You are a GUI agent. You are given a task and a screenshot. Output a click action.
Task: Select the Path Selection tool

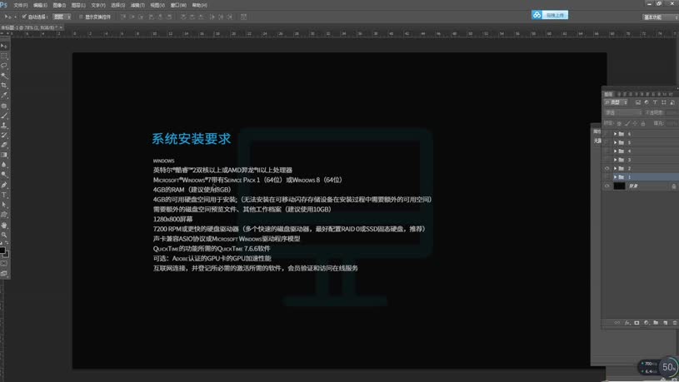(x=4, y=205)
